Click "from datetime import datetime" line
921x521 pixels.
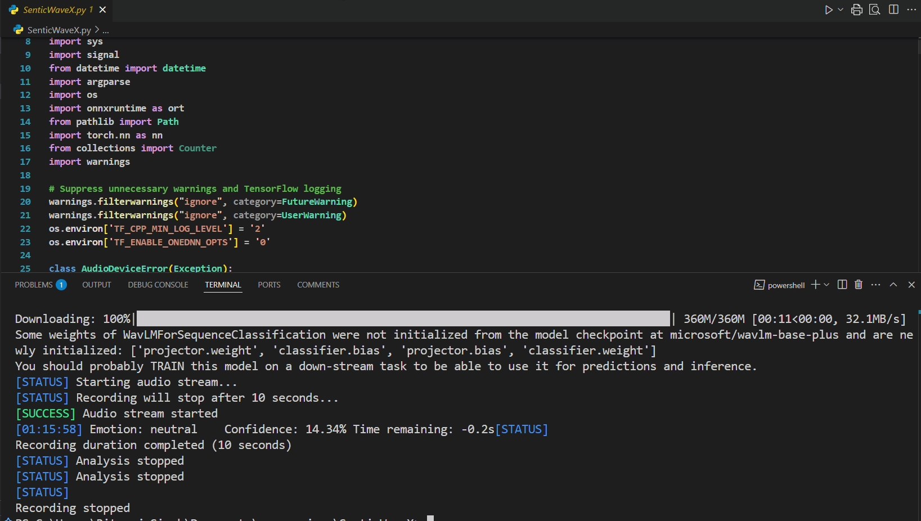[128, 68]
